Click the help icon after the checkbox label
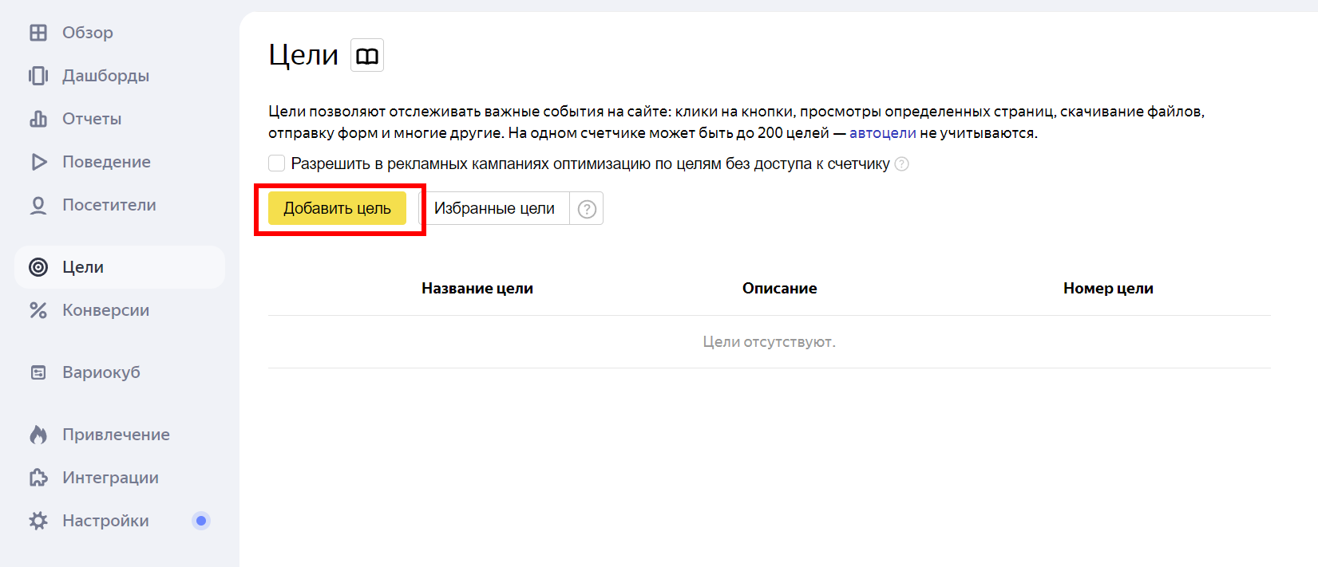The height and width of the screenshot is (567, 1318). [x=902, y=164]
